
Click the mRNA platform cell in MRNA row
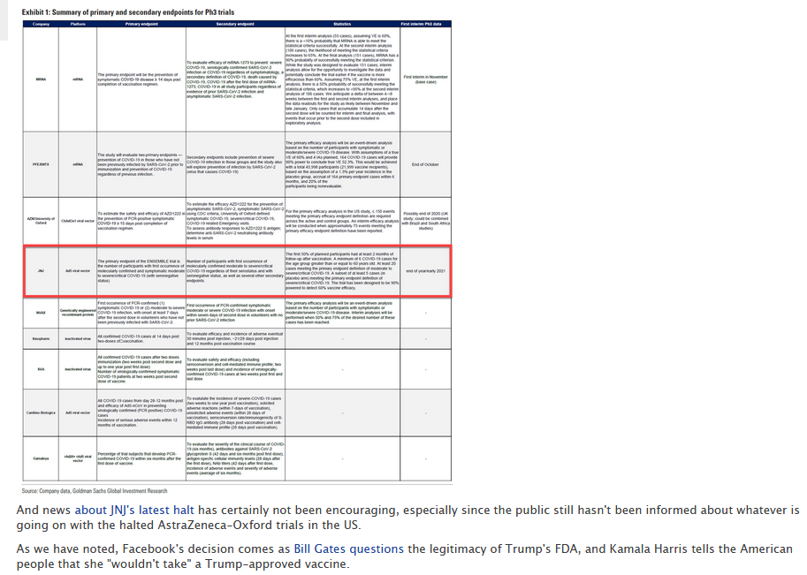click(x=78, y=79)
